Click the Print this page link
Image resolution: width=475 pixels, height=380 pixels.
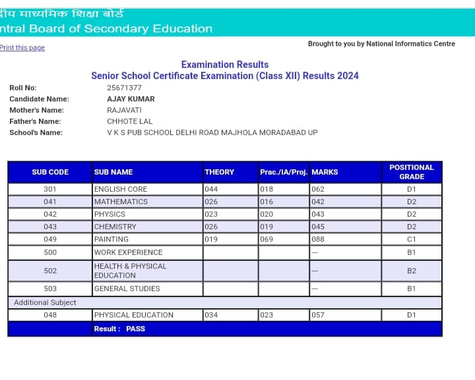click(22, 48)
